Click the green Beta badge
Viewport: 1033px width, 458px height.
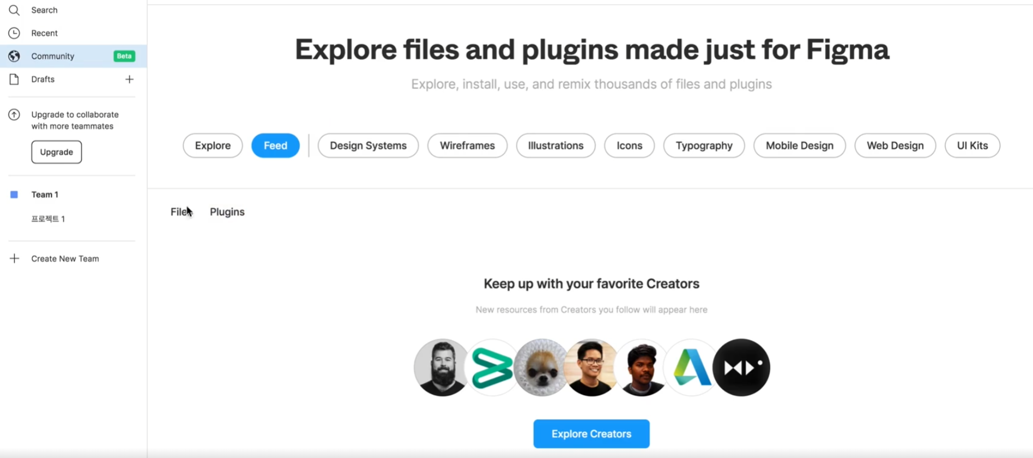124,56
